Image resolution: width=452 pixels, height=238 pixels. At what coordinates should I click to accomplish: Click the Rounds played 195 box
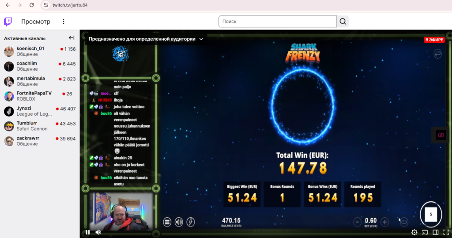tap(363, 194)
